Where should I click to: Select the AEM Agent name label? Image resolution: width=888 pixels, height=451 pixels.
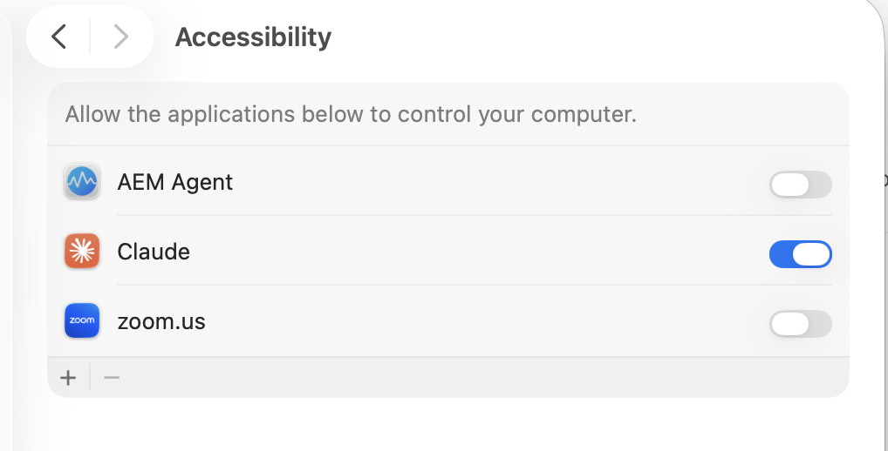(175, 182)
